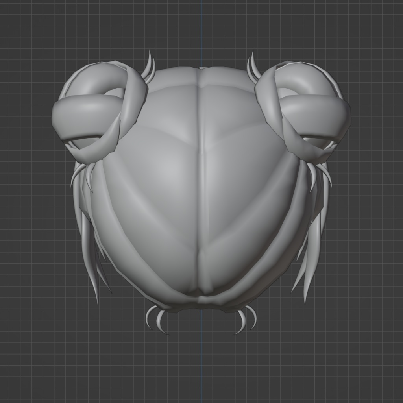Viewport: 403px width, 403px height.
Task: Click the curled strands at bottom right nape
Action: pyautogui.click(x=246, y=320)
